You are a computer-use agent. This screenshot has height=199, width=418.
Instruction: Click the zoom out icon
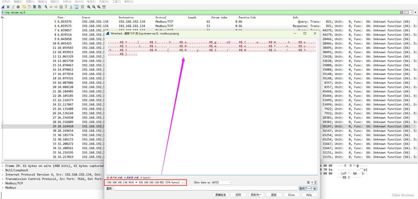click(x=94, y=7)
